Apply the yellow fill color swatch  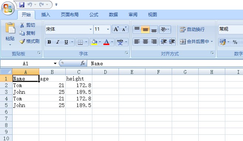point(95,42)
